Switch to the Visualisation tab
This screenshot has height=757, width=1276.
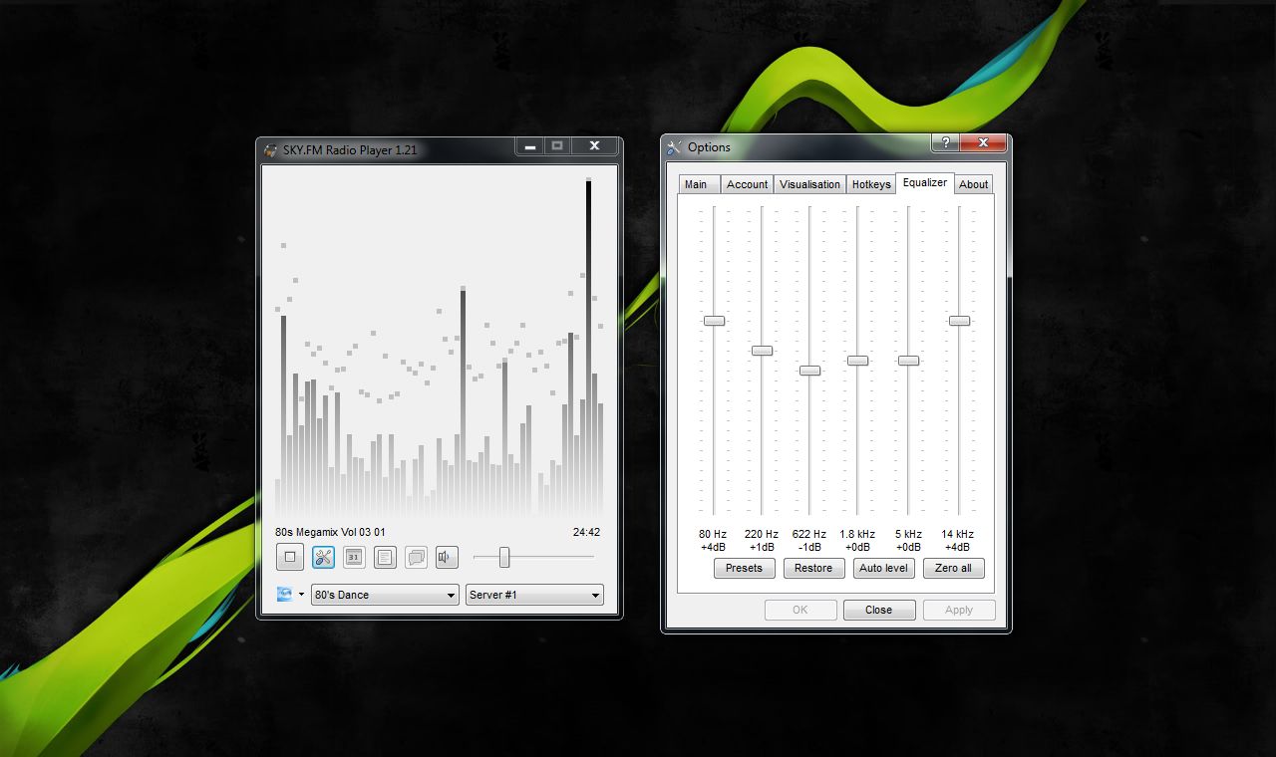809,184
